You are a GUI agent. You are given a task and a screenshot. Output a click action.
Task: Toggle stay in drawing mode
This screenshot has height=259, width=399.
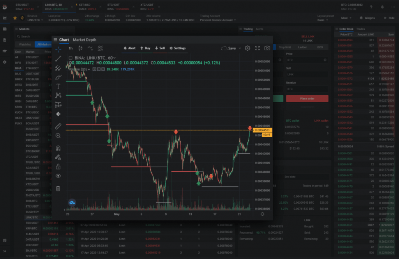point(58,157)
